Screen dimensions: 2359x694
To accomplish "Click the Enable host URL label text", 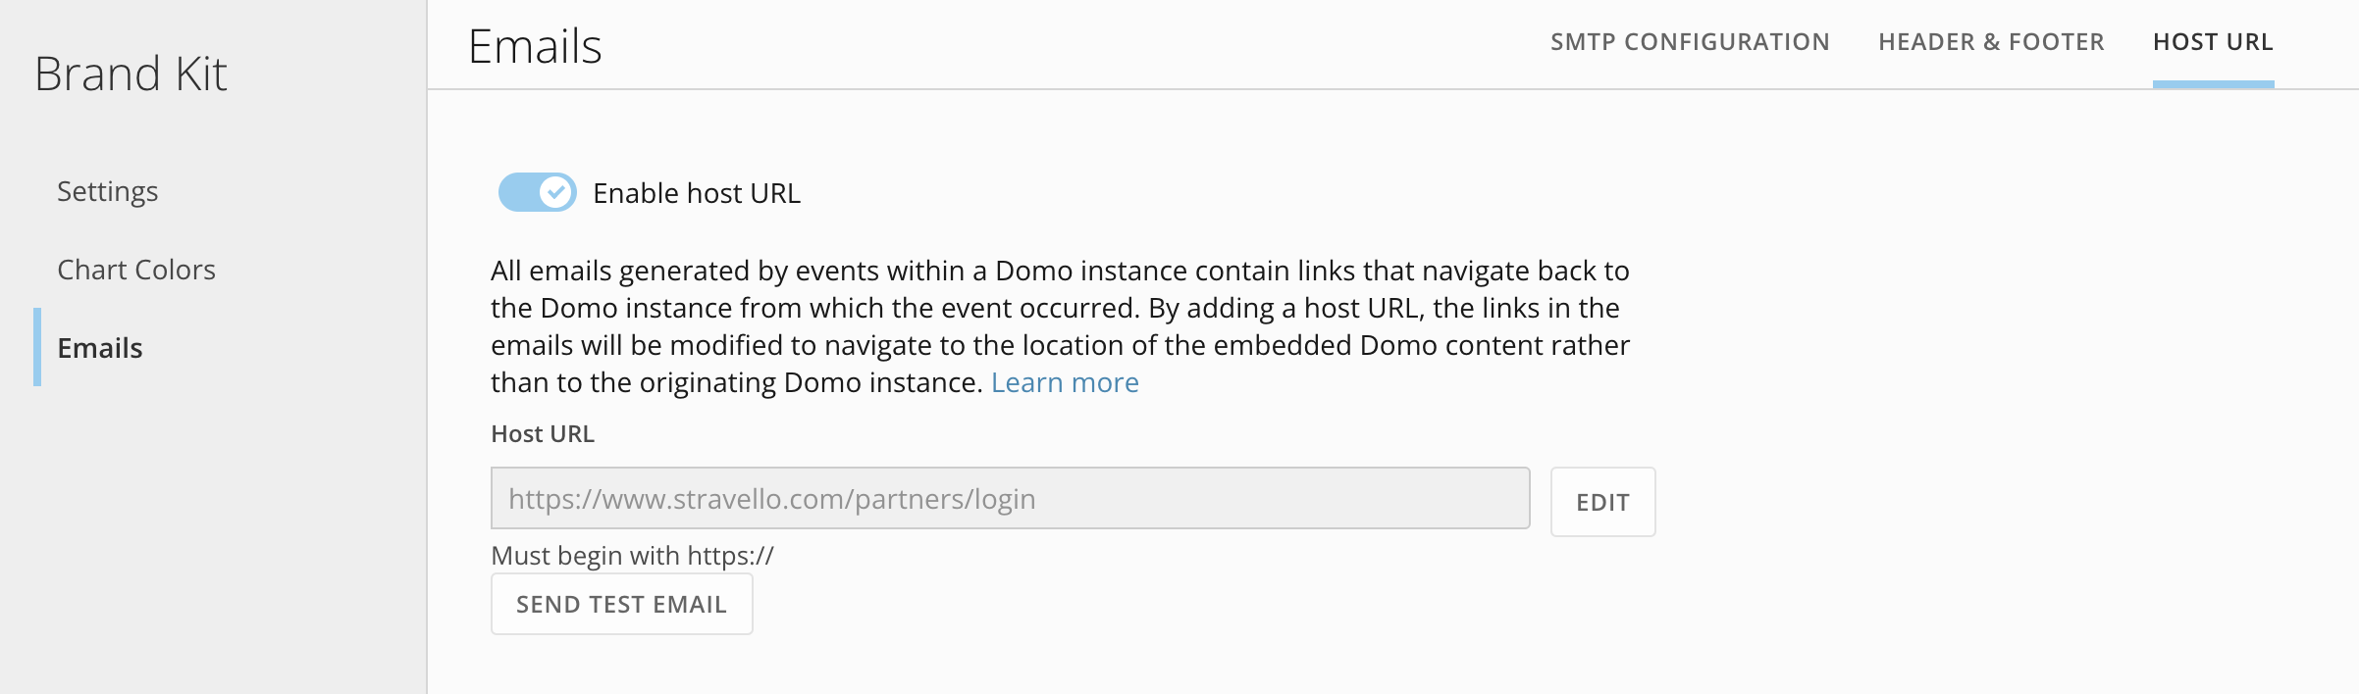I will (697, 193).
